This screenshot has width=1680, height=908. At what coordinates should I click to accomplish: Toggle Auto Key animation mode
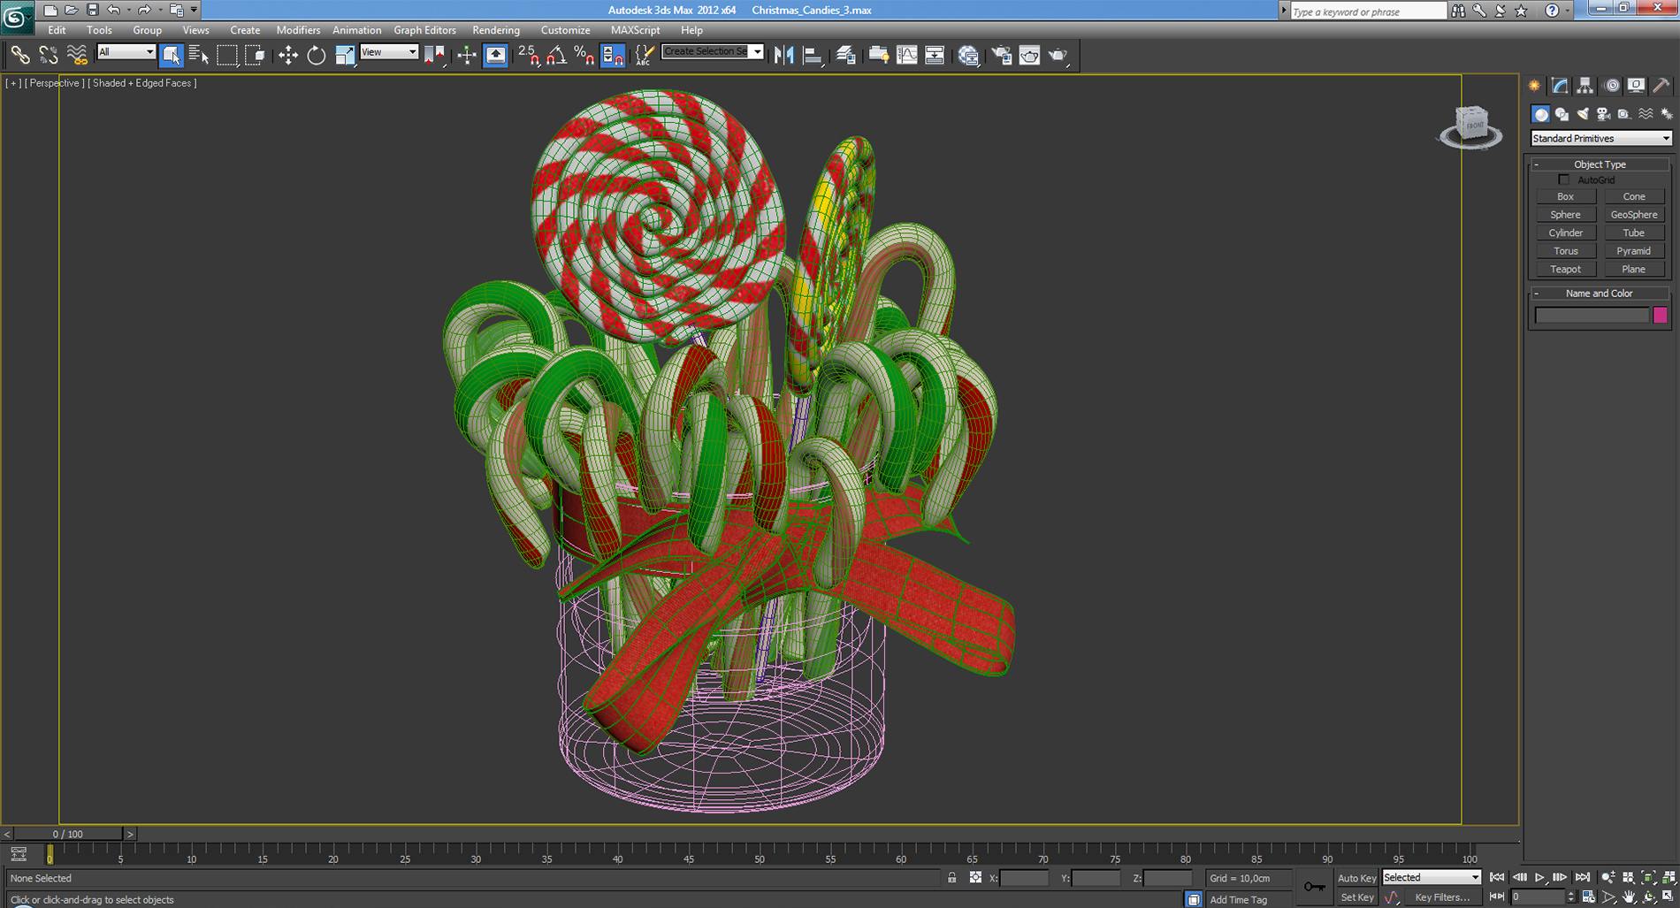(x=1356, y=878)
